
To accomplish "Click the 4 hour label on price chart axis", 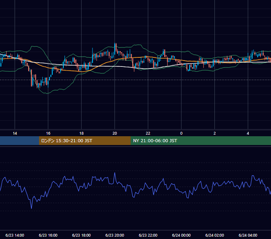I will tap(248, 133).
